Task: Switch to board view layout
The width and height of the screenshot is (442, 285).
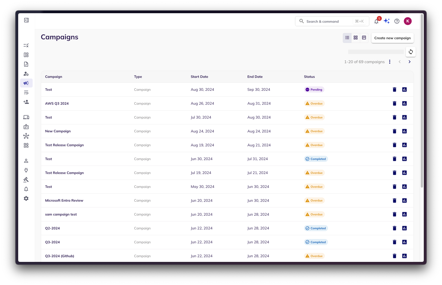Action: pos(364,38)
